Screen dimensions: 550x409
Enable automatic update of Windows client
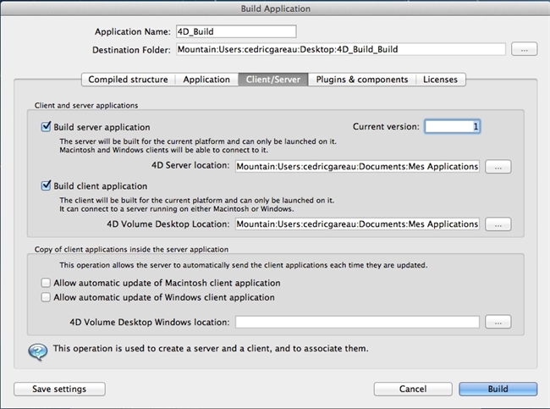47,298
